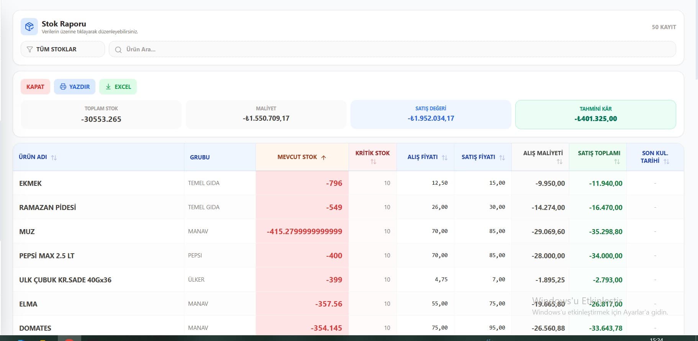Edit EKMEK stock value -796
The width and height of the screenshot is (698, 341).
pyautogui.click(x=334, y=183)
